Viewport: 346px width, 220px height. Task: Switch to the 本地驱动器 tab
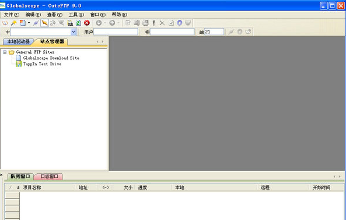pos(18,41)
